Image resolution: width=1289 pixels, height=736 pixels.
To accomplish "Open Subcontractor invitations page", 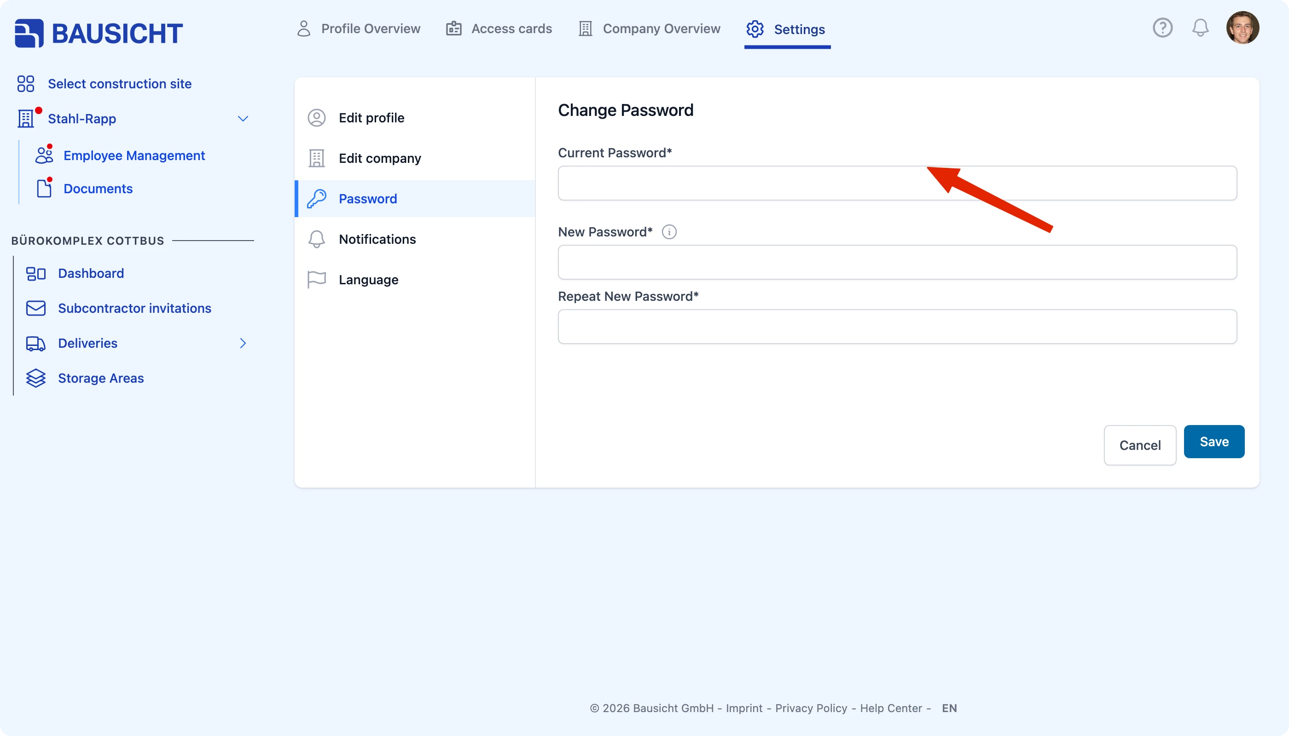I will click(x=134, y=308).
